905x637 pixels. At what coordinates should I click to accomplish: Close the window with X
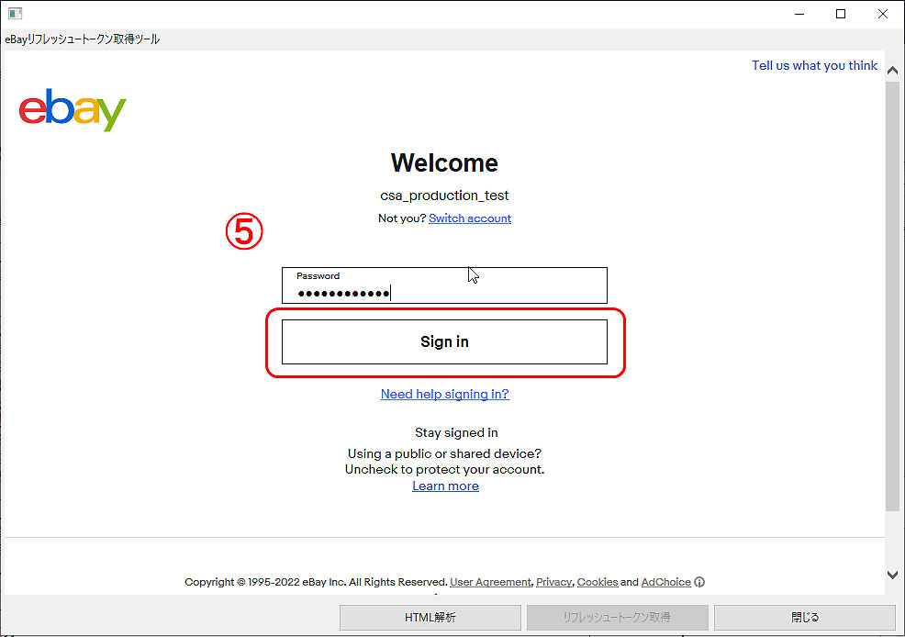click(882, 14)
